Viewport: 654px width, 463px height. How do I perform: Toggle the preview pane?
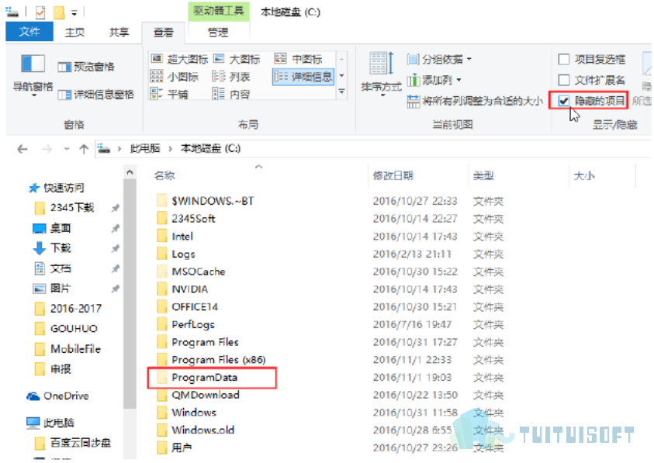(x=86, y=67)
